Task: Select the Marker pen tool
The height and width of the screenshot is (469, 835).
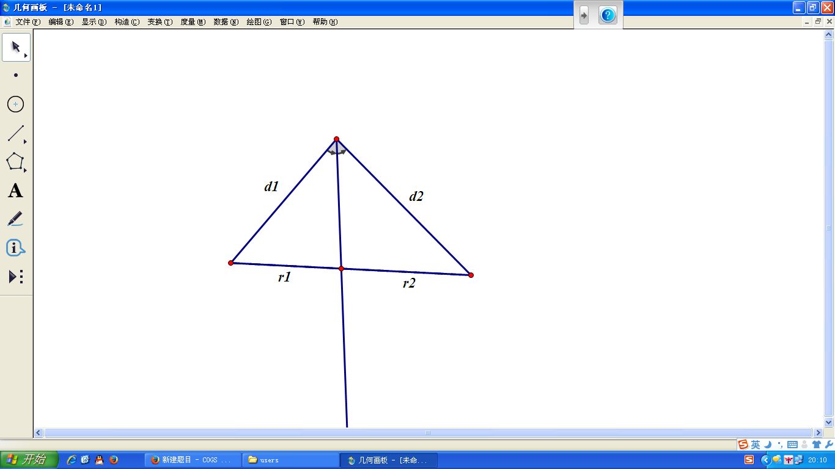Action: [15, 219]
